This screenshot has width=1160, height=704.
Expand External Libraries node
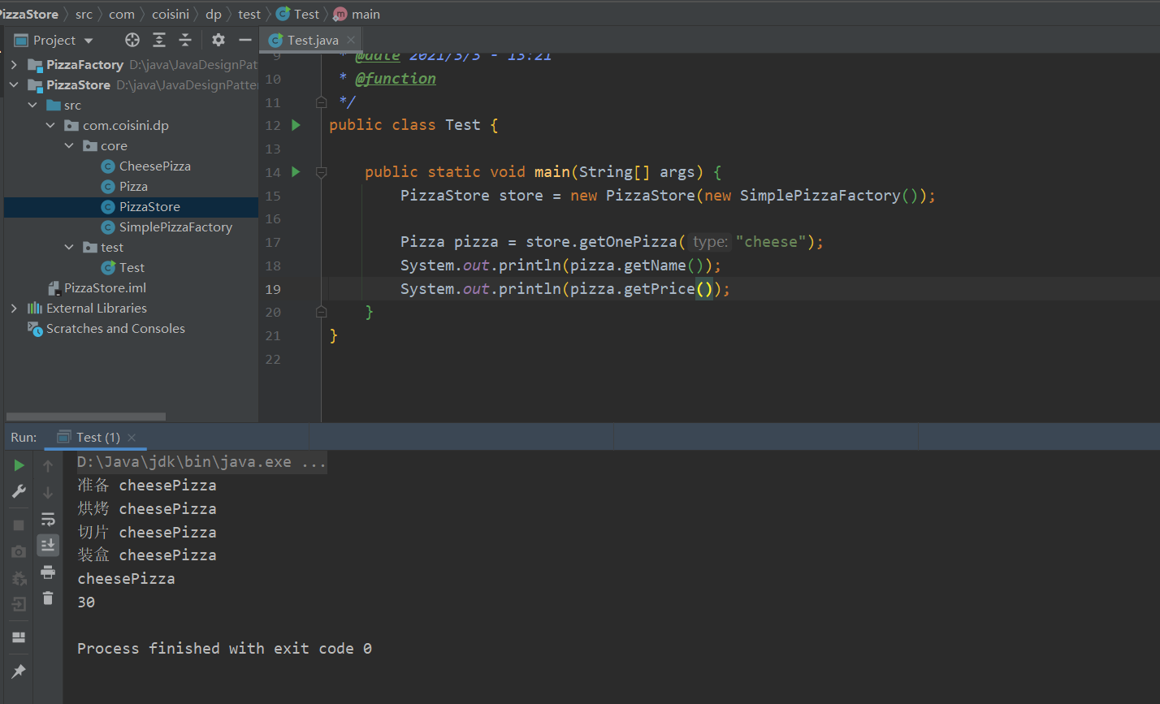(14, 308)
